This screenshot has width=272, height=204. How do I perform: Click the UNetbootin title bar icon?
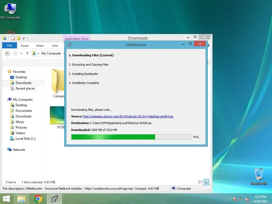coord(69,45)
